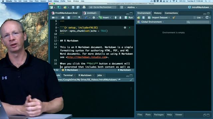Go back to previous source location
Screen dimensions: 213x119
pos(53,18)
